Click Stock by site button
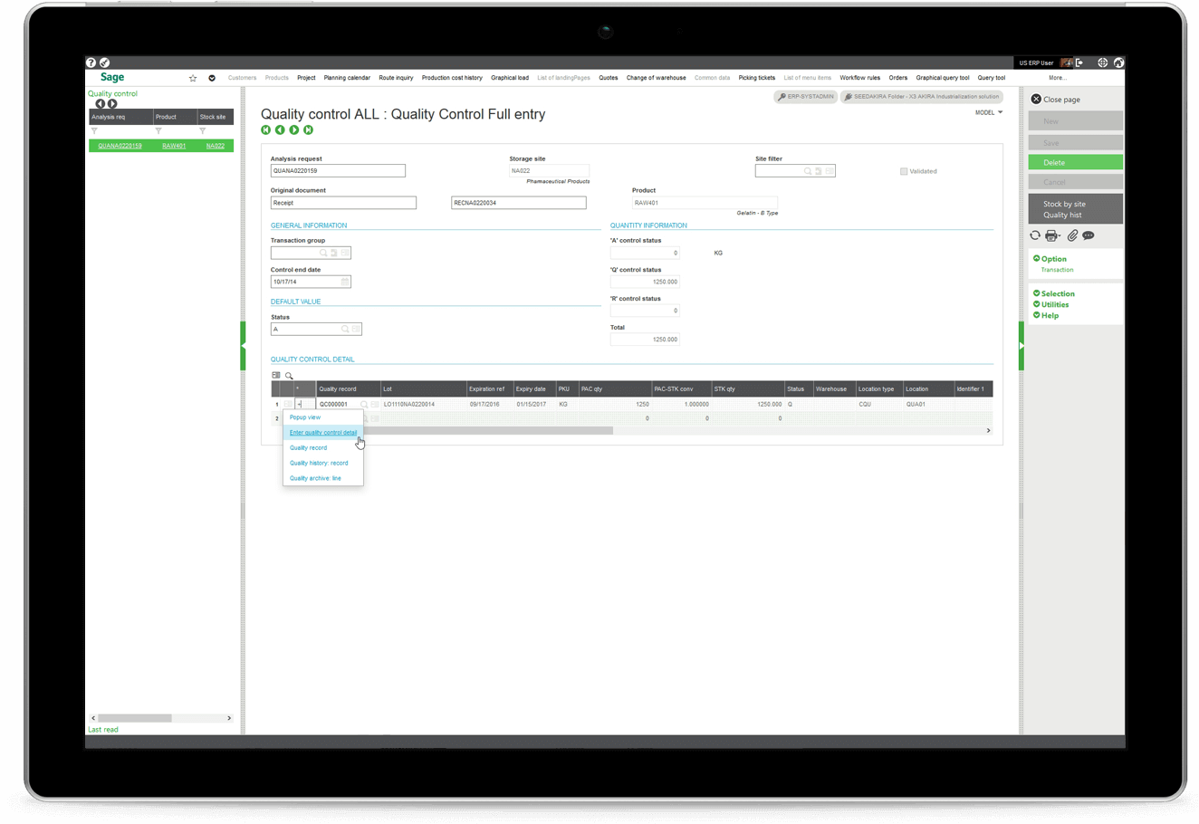Image resolution: width=1199 pixels, height=824 pixels. [1064, 204]
